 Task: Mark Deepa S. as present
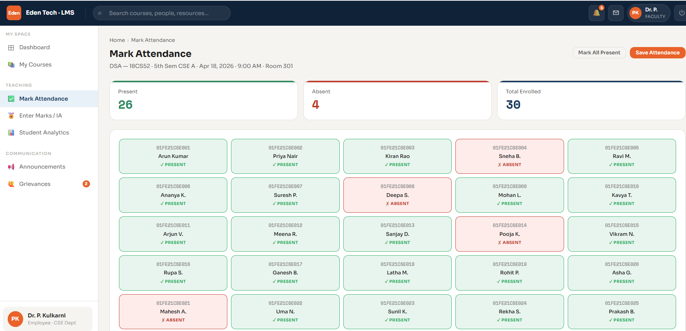point(397,195)
